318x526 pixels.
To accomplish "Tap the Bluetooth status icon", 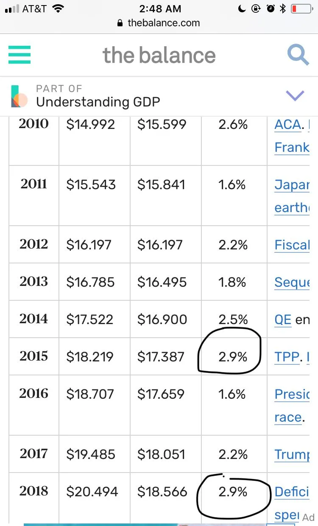I will (x=283, y=8).
